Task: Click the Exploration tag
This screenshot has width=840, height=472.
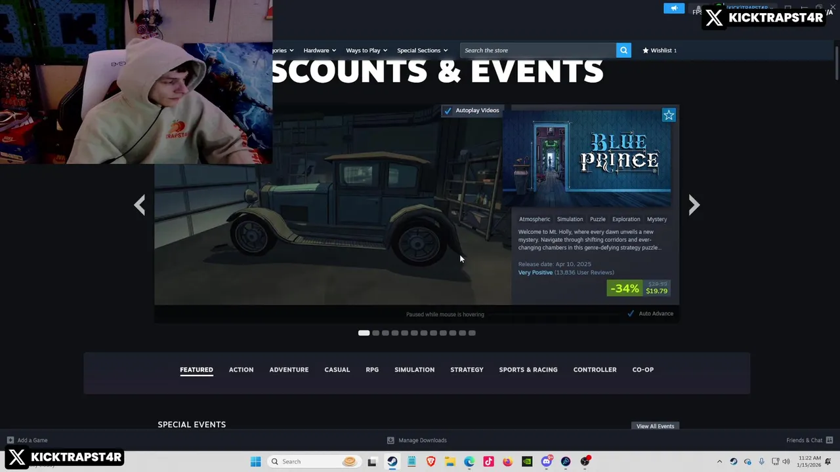Action: click(x=626, y=219)
